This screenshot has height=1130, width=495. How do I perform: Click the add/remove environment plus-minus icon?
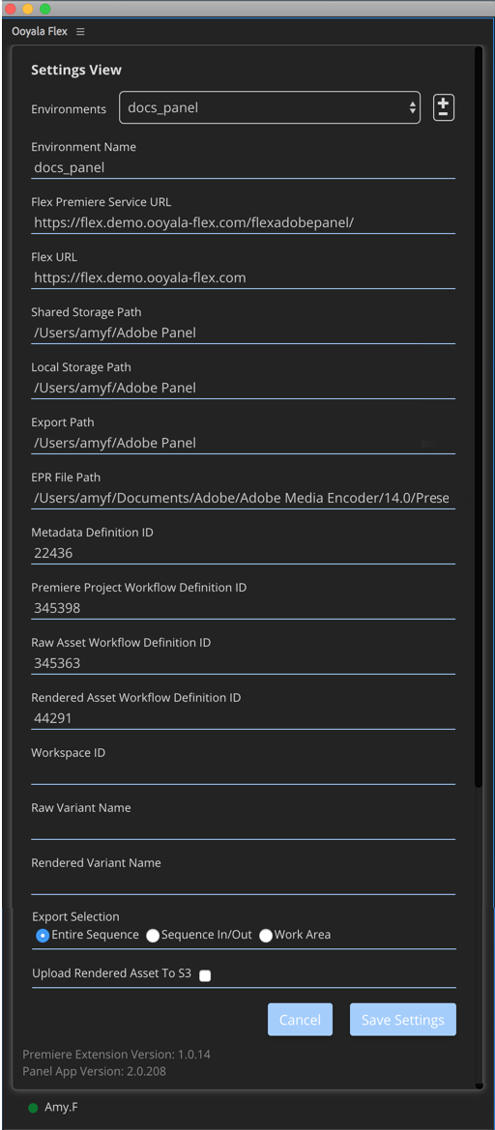tap(443, 108)
